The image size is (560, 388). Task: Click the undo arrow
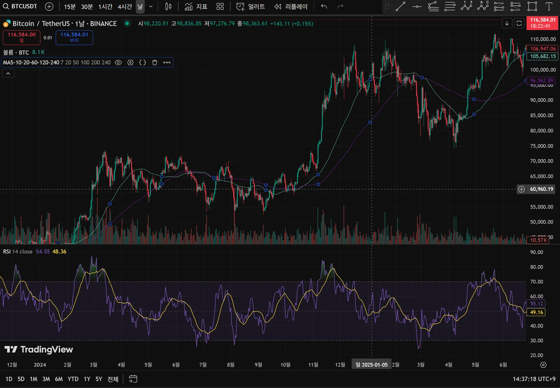point(324,6)
